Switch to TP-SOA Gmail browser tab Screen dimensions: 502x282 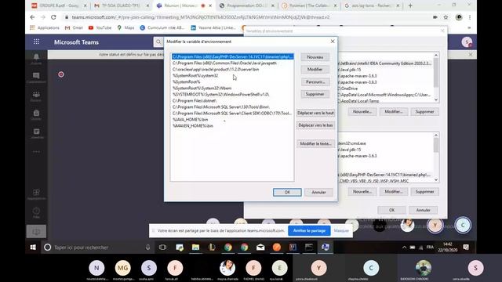(x=121, y=5)
